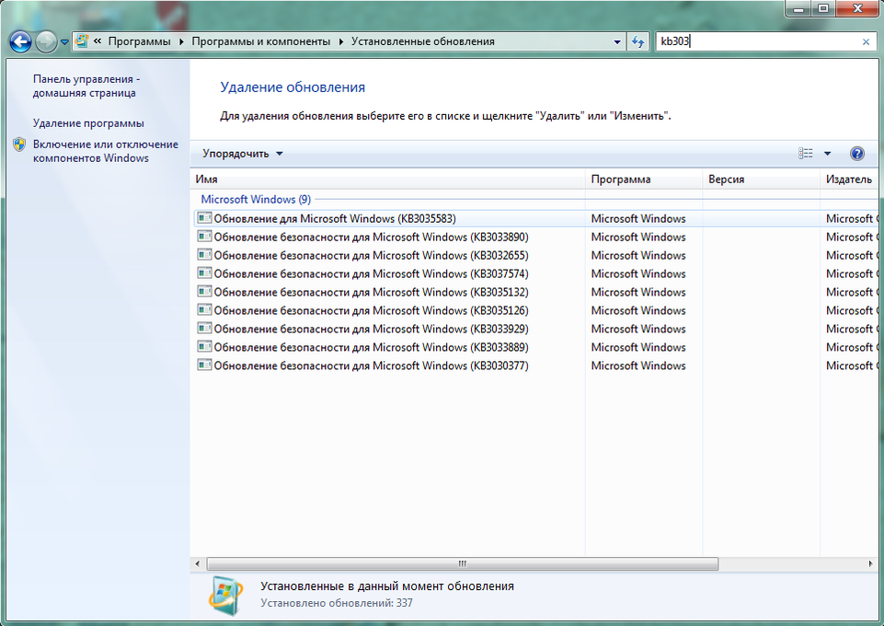Go back with the blue Back arrow

[20, 41]
